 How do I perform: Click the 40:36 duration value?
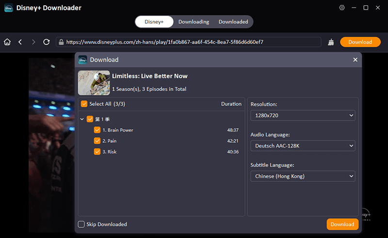tap(233, 152)
